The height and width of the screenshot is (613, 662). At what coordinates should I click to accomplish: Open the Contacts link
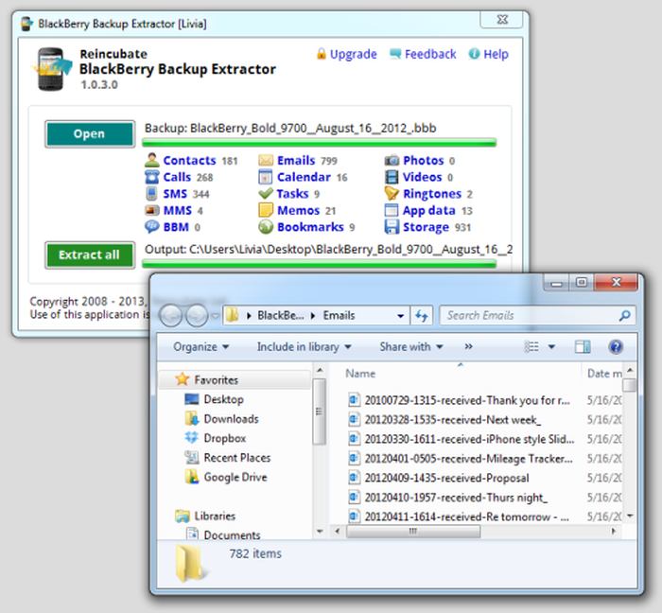coord(189,161)
